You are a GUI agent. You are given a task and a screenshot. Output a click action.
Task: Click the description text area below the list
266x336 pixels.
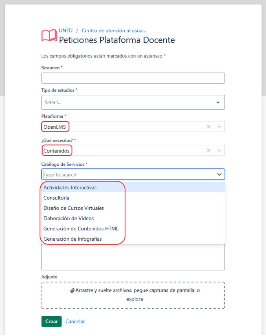click(x=133, y=257)
